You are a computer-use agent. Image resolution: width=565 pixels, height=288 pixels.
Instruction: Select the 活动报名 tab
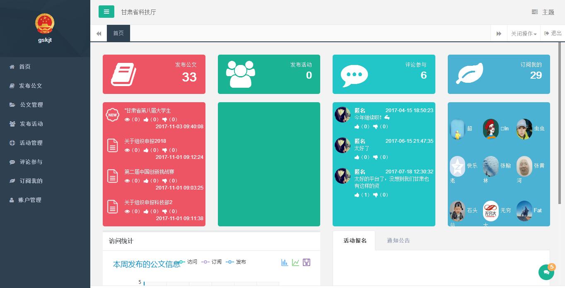click(355, 240)
